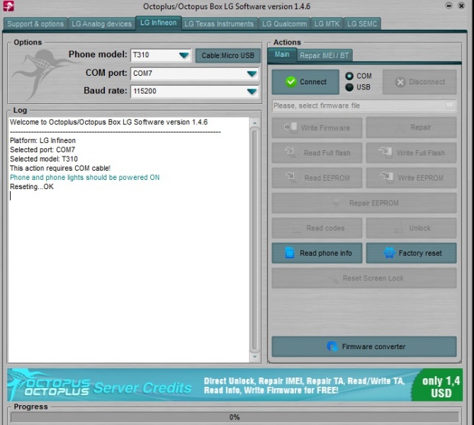474x425 pixels.
Task: Expand the COM port dropdown
Action: 252,74
